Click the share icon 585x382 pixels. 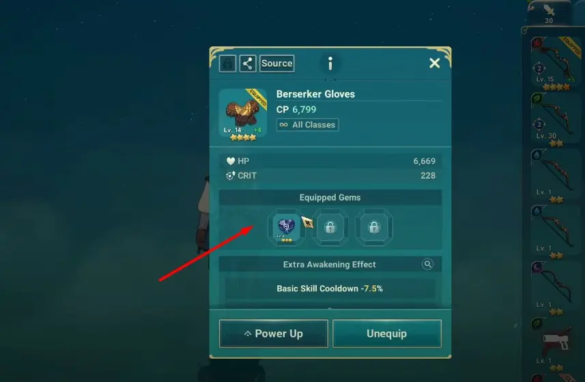pos(247,63)
